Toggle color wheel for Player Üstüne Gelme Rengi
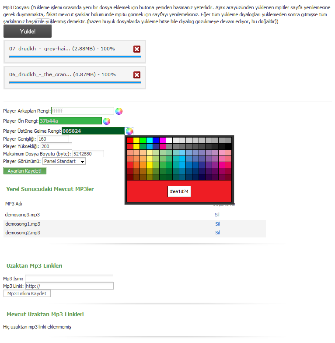 (129, 131)
